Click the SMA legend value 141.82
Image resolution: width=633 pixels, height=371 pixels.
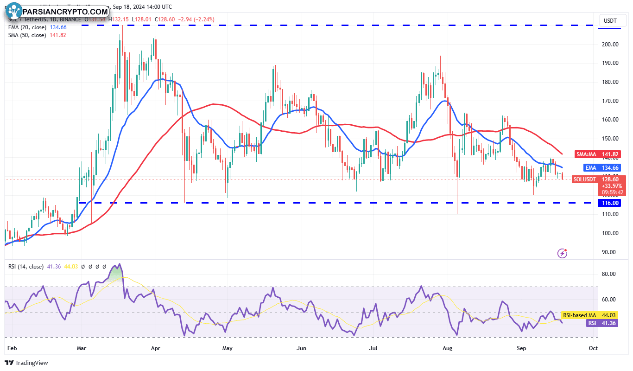click(58, 35)
